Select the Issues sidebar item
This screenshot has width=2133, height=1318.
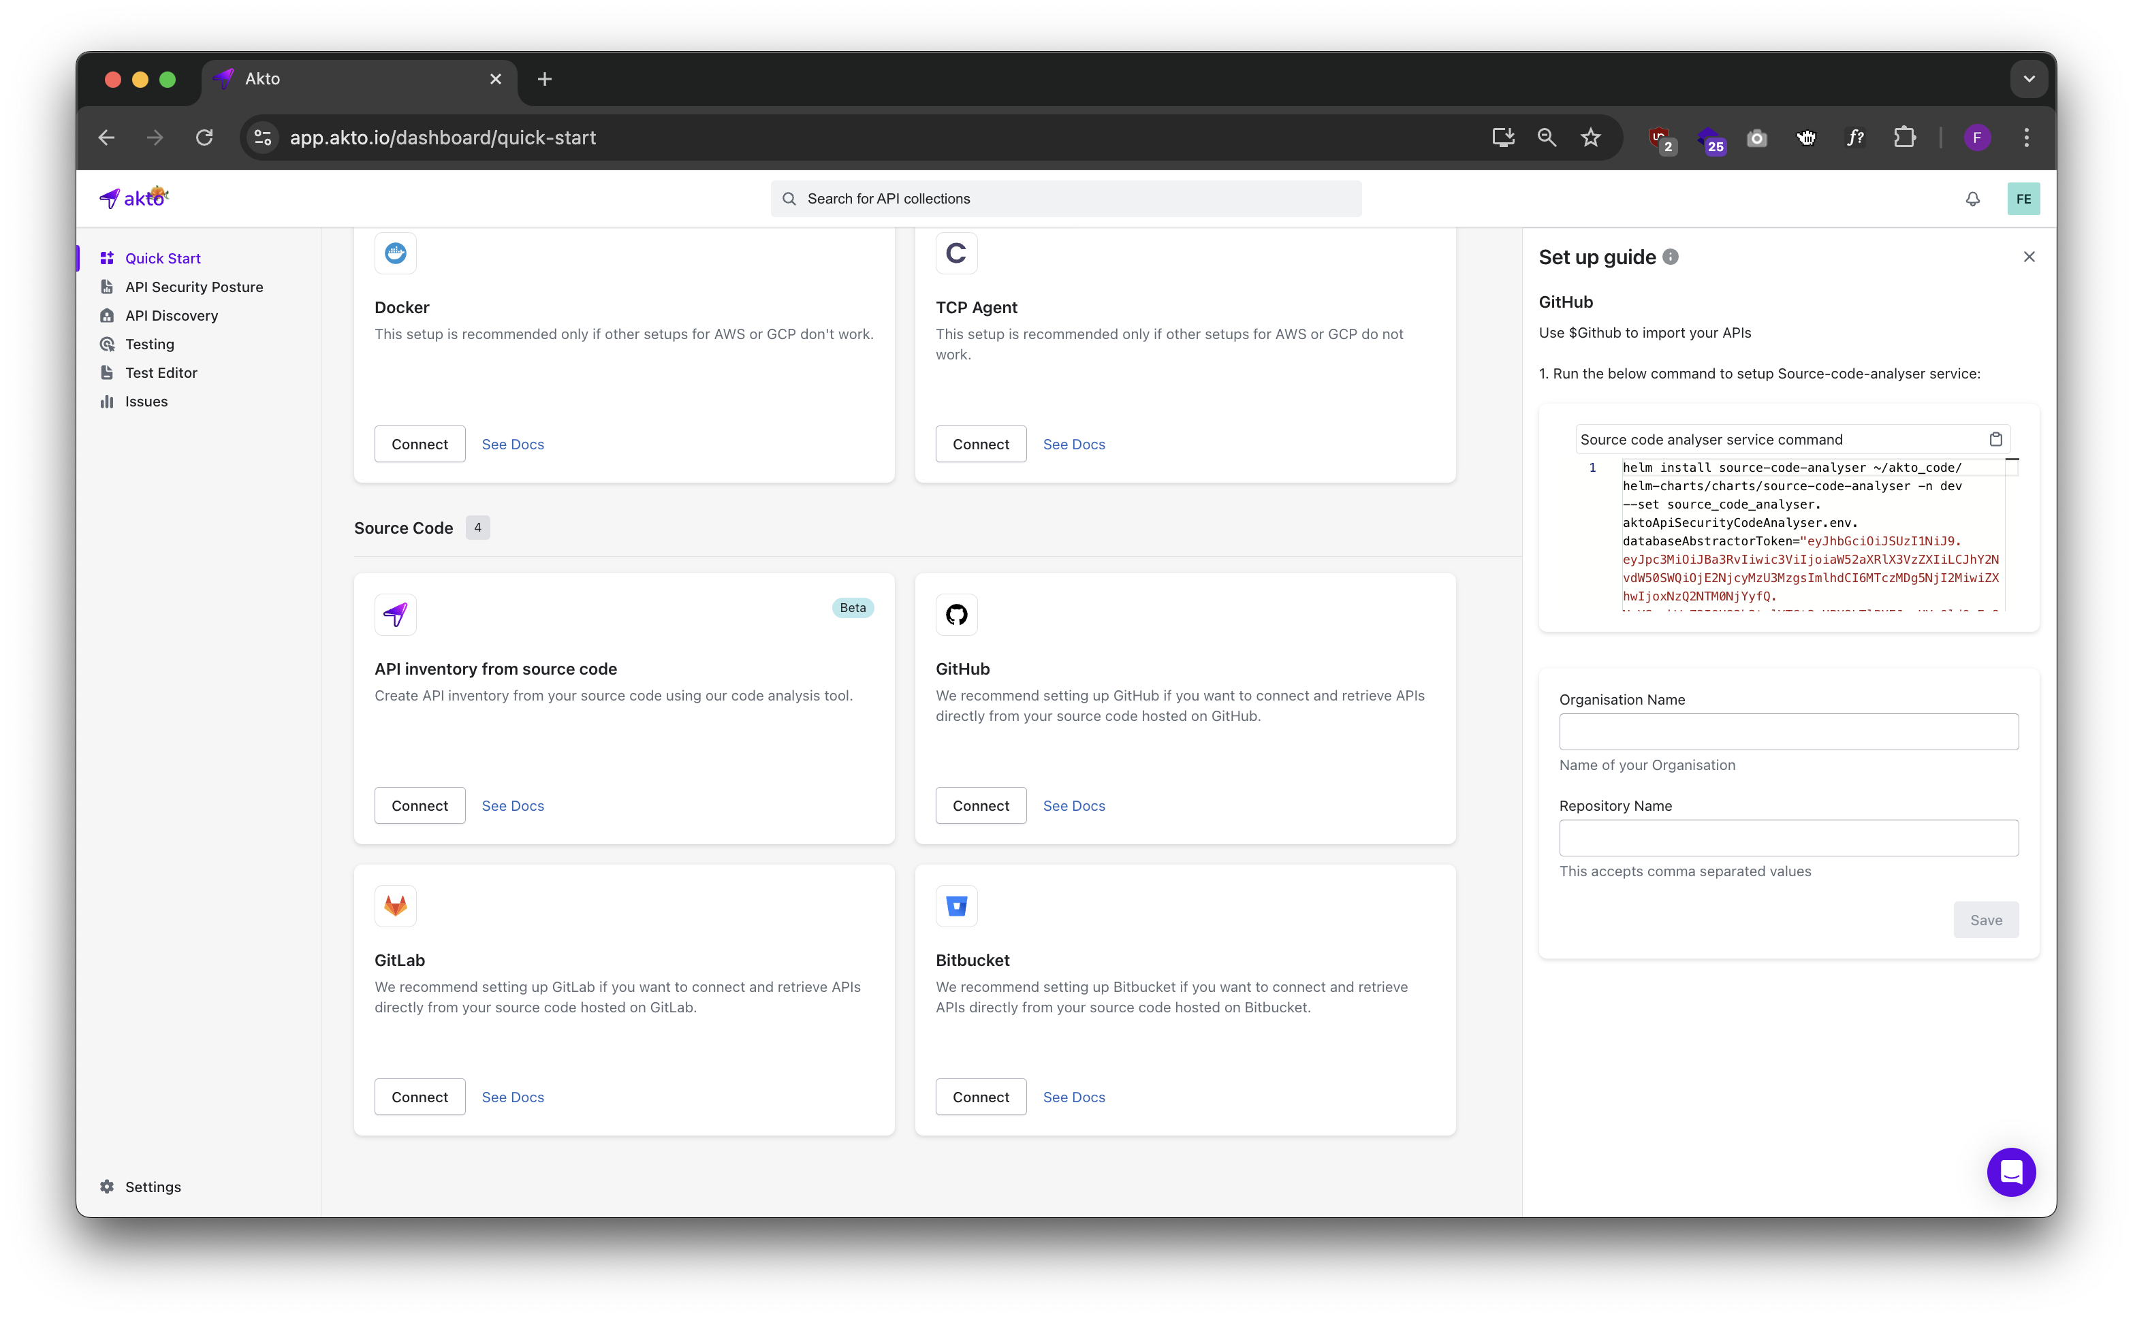pos(146,401)
